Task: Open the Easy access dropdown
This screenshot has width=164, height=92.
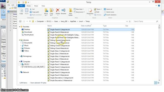Action: pyautogui.click(x=79, y=12)
